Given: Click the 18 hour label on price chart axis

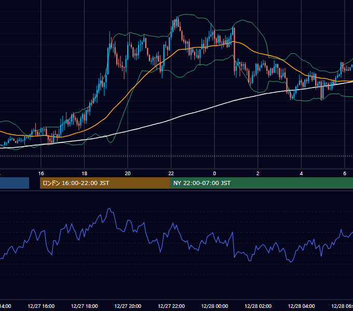Looking at the screenshot, I should (85, 174).
